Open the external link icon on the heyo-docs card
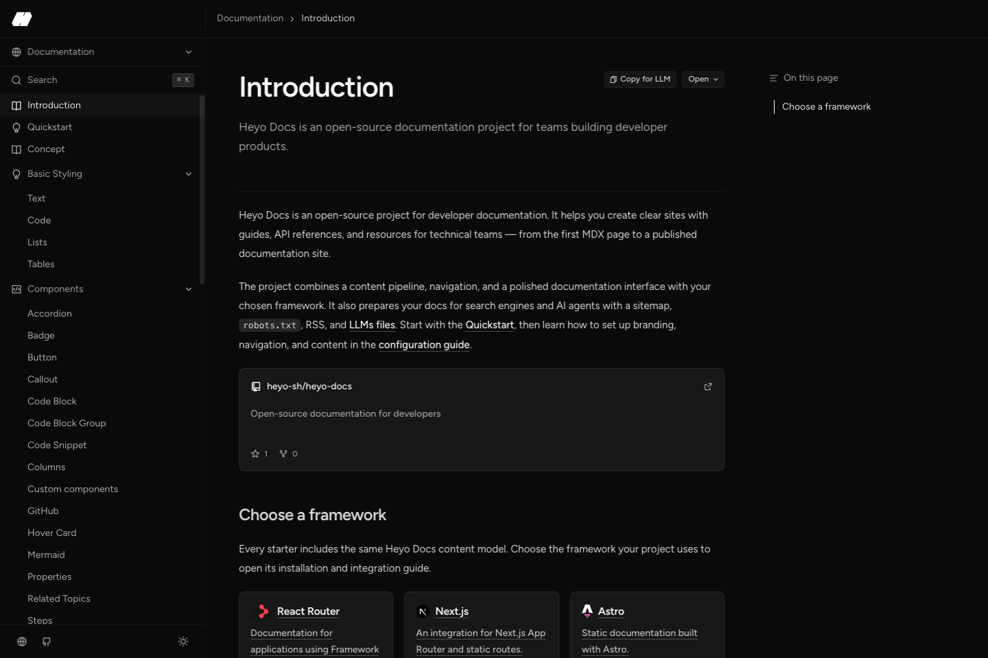The width and height of the screenshot is (988, 658). point(708,387)
